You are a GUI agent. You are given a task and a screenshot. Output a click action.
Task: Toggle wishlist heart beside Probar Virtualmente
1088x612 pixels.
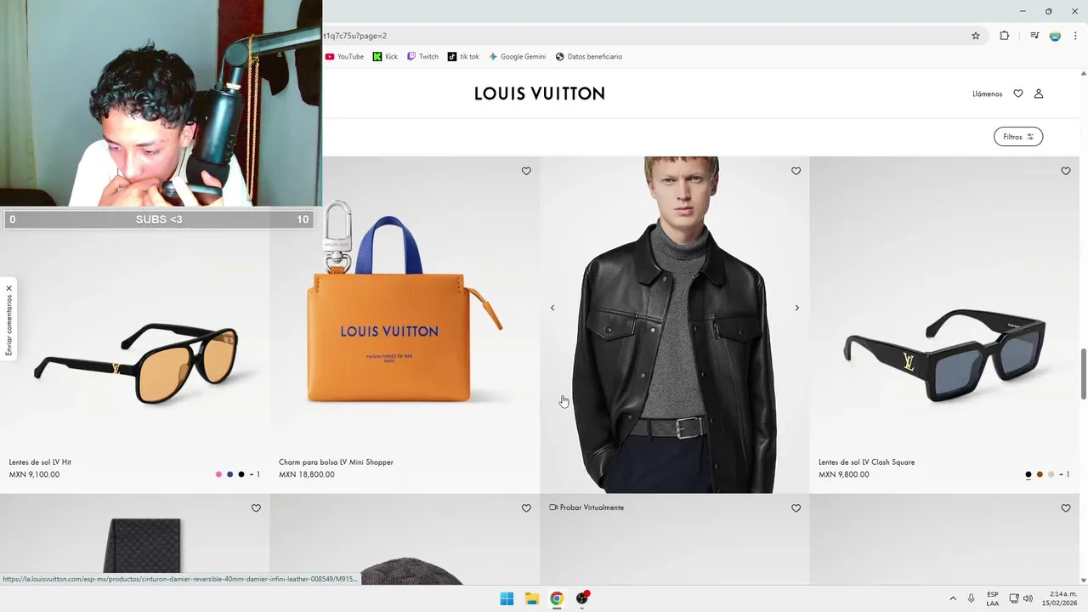[796, 508]
